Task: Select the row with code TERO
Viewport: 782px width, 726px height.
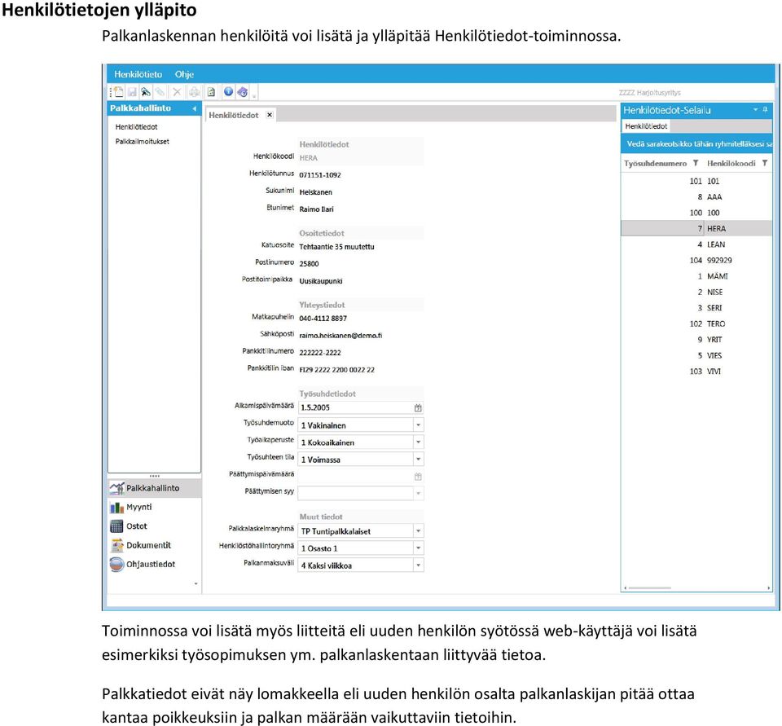Action: [x=696, y=323]
